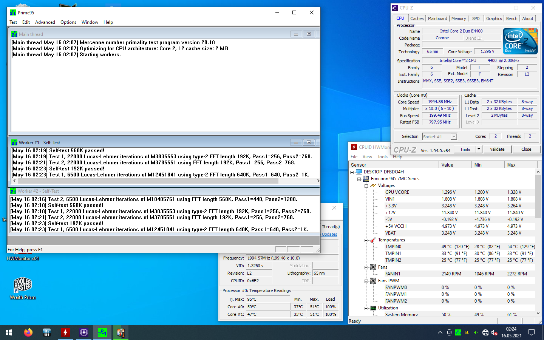Image resolution: width=544 pixels, height=340 pixels.
Task: Click the Utilization sensor icon in HWMonitor
Action: click(x=374, y=308)
